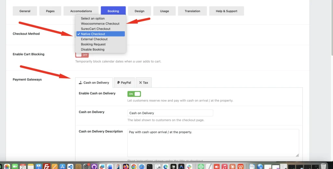Click 'The label shown to customers' text

click(166, 120)
